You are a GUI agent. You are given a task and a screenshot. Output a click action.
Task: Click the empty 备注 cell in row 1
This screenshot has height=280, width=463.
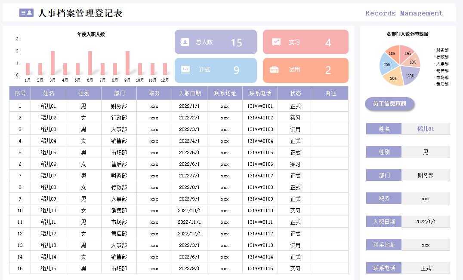330,106
